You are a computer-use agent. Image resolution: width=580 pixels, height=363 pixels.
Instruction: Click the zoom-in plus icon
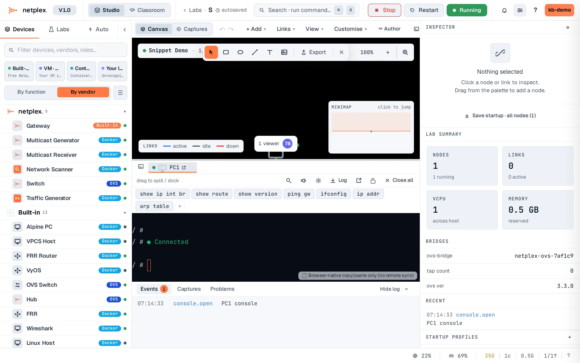[x=388, y=52]
